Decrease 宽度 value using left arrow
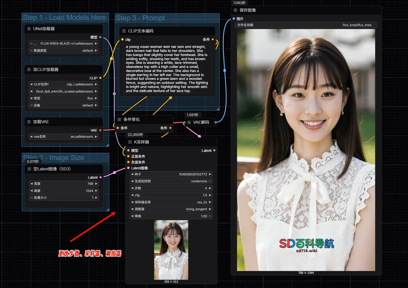This screenshot has height=288, width=408. (x=31, y=184)
